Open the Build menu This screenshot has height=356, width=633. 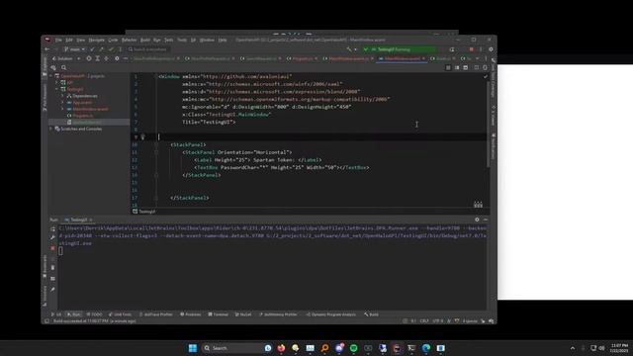tap(145, 40)
